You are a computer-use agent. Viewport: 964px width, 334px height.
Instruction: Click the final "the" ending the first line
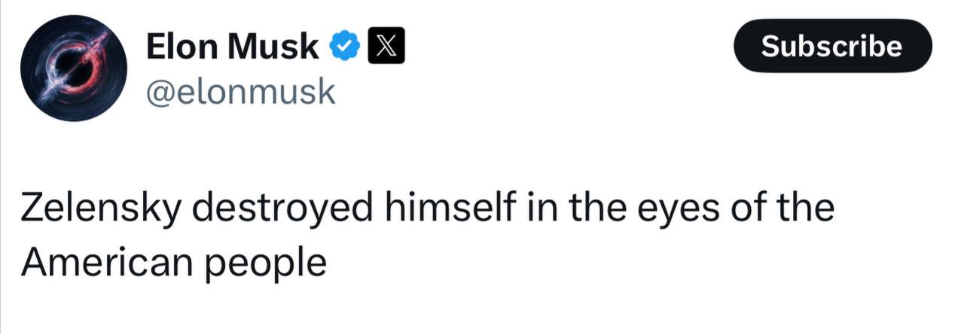808,208
